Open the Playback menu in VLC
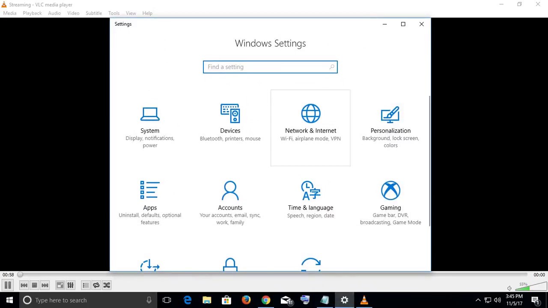This screenshot has width=548, height=308. click(32, 13)
